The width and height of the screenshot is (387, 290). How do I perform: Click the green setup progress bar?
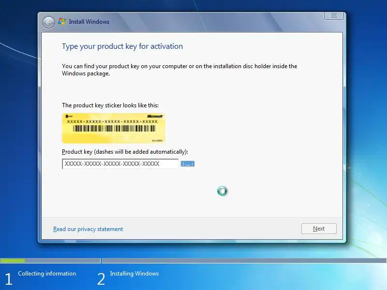[13, 261]
